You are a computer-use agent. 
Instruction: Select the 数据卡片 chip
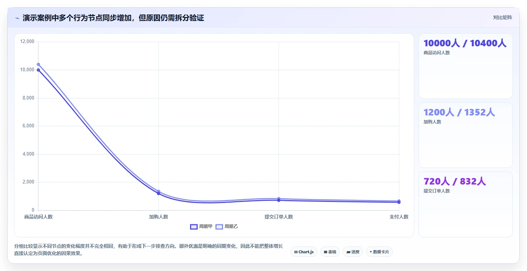coord(379,252)
